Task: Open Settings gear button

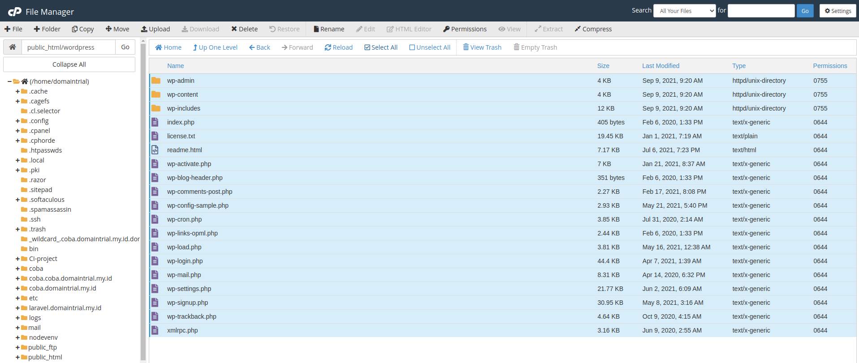Action: (837, 11)
